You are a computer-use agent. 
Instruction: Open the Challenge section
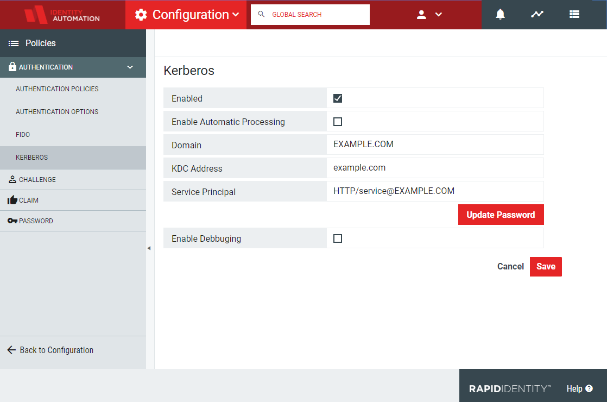coord(73,180)
